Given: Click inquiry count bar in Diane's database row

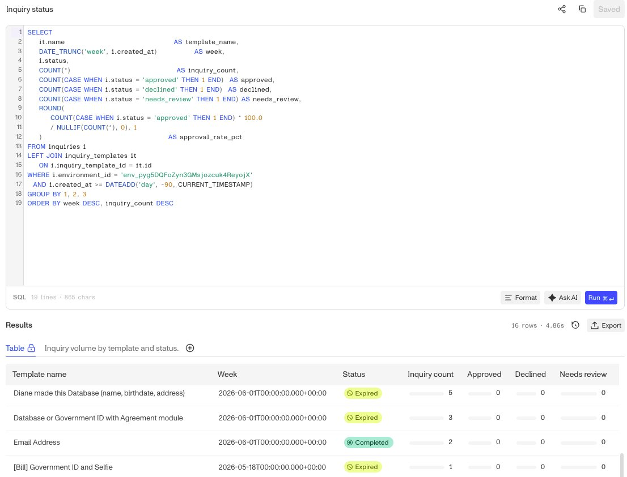Looking at the screenshot, I should (x=426, y=394).
